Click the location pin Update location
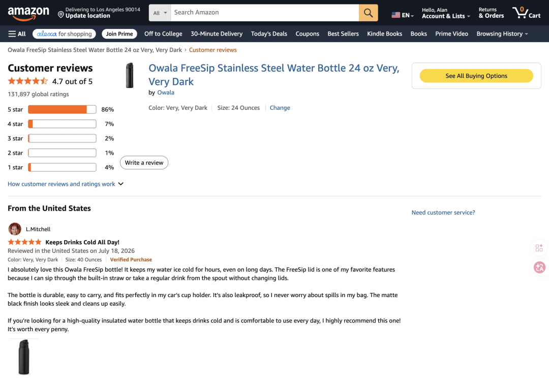Screen dimensions: 549x378 click(x=99, y=13)
